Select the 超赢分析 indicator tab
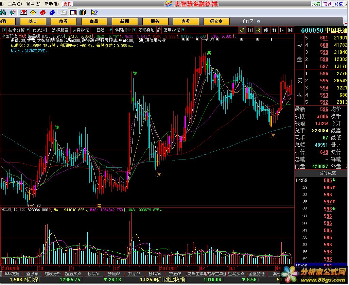 [53, 274]
